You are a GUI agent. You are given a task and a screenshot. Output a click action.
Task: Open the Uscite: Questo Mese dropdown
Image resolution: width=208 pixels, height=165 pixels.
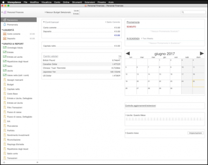(135, 115)
